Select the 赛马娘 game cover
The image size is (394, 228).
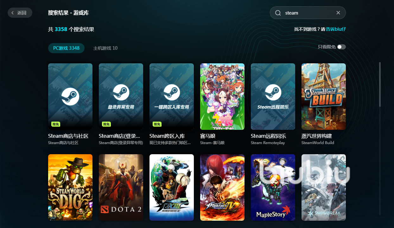click(x=222, y=97)
